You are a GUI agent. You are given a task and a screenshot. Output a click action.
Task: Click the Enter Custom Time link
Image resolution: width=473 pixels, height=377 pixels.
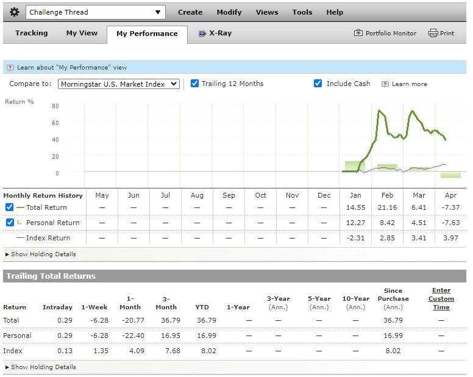[441, 299]
